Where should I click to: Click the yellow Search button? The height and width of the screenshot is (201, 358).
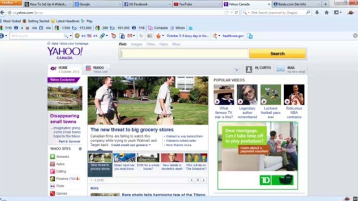277,53
